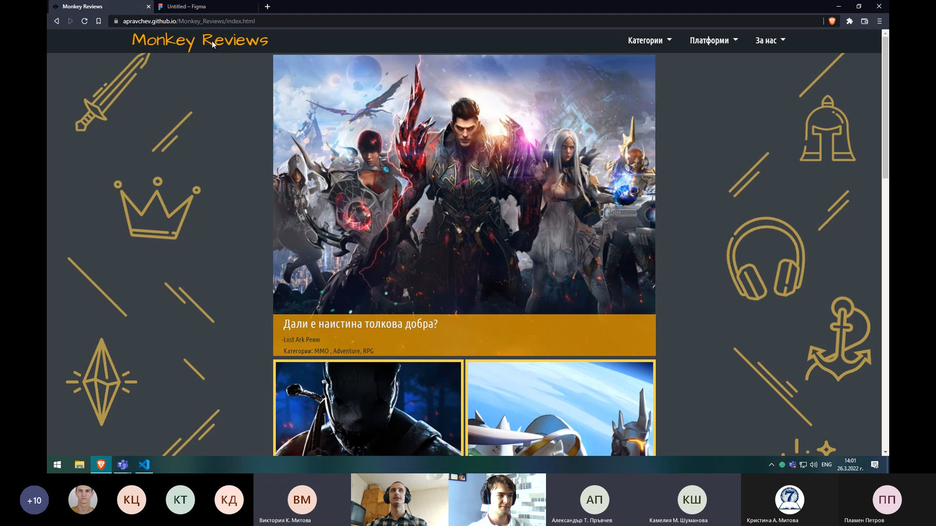936x526 pixels.
Task: Open the browser extensions puzzle icon
Action: pos(849,21)
